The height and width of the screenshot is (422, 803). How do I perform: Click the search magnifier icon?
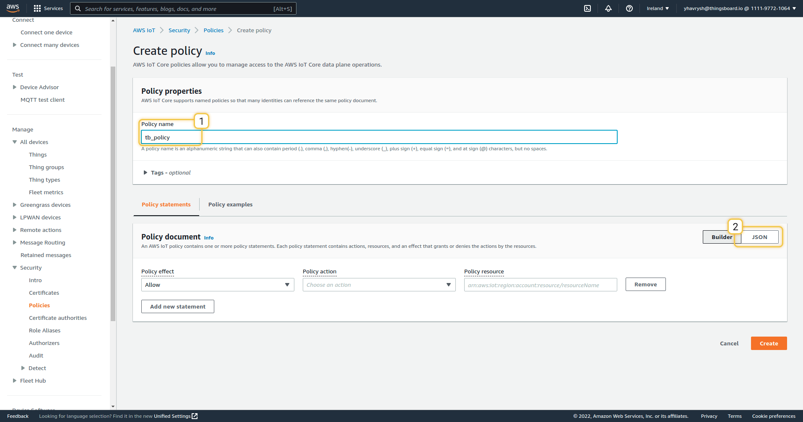coord(78,8)
